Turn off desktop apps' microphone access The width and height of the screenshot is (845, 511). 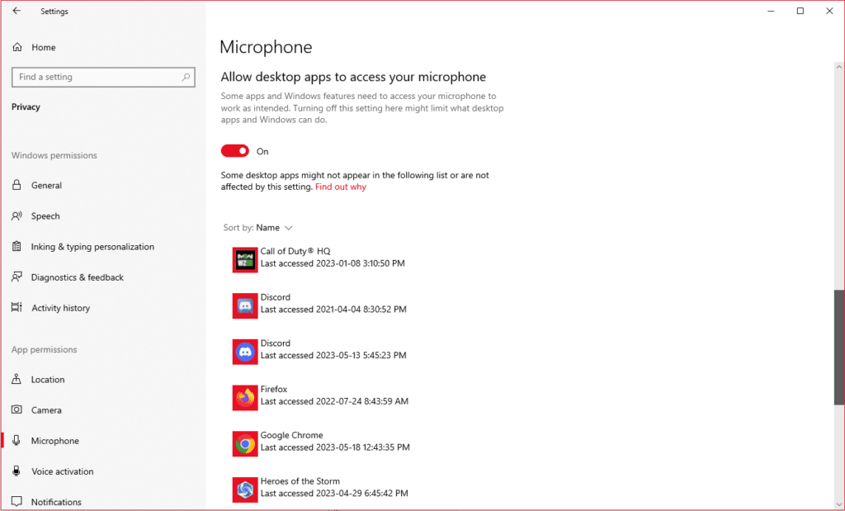click(x=236, y=151)
